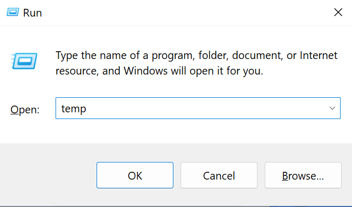Click gray gap between OK and Cancel buttons
Image resolution: width=352 pixels, height=207 pixels.
[x=177, y=175]
